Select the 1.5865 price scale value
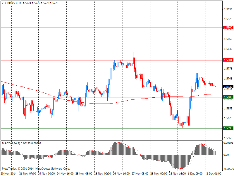The width and height of the screenshot is (234, 176). (228, 39)
